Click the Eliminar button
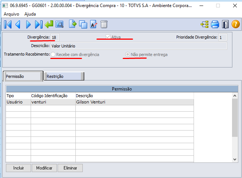 click(x=70, y=168)
